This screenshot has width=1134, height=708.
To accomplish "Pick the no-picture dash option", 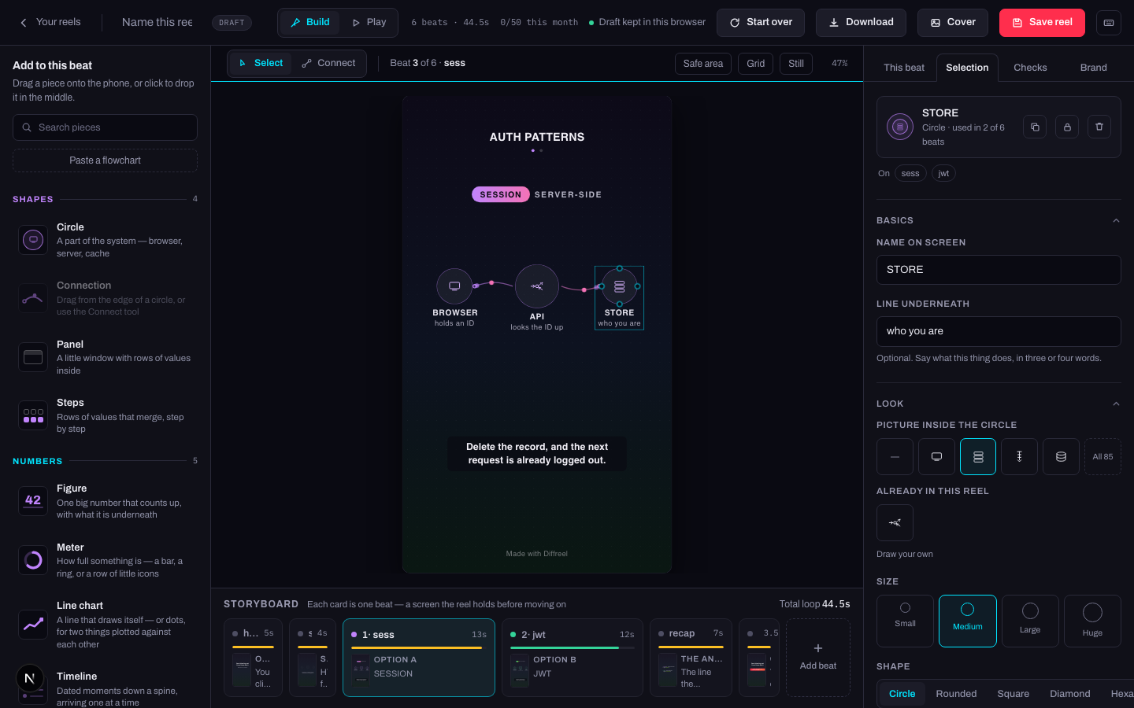I will point(895,456).
